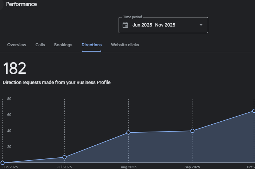
Task: Click the Oct 2025 data point at chart edge
Action: coord(254,111)
